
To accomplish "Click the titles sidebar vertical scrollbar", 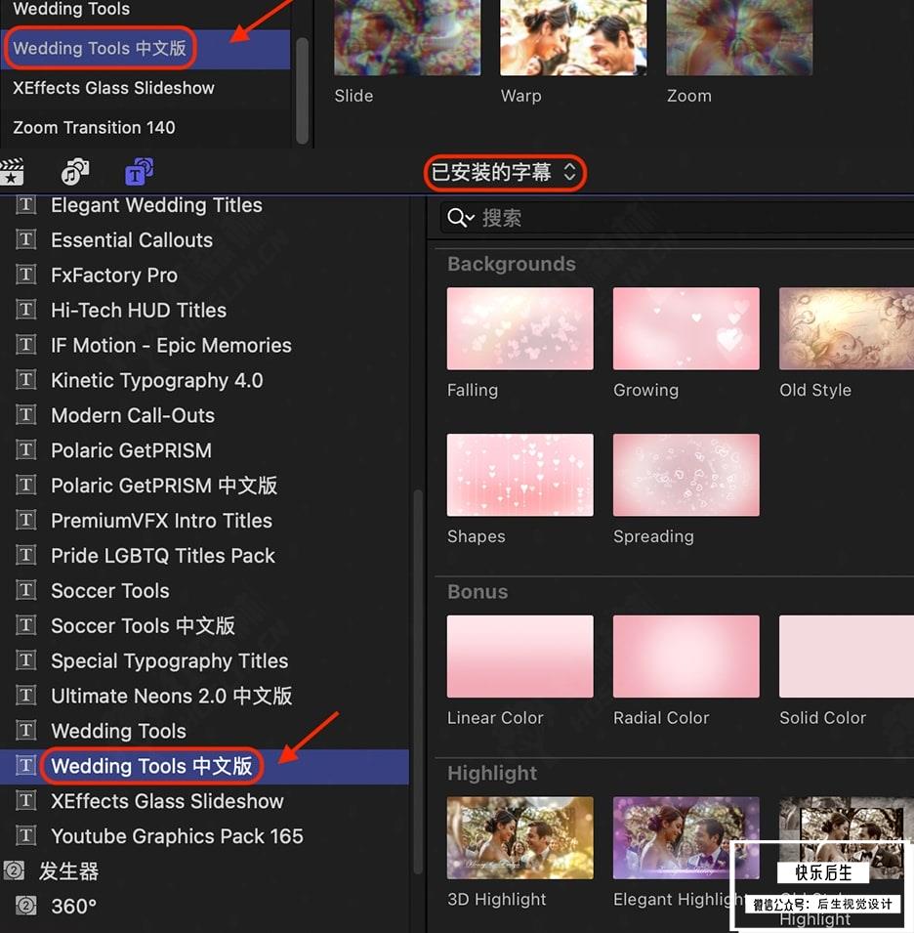I will tap(418, 681).
